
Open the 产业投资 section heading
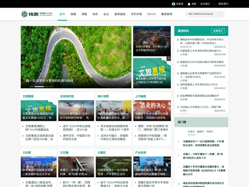click(140, 153)
